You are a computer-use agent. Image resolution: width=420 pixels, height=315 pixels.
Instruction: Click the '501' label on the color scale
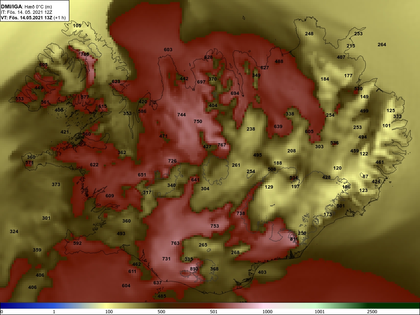[x=214, y=312]
